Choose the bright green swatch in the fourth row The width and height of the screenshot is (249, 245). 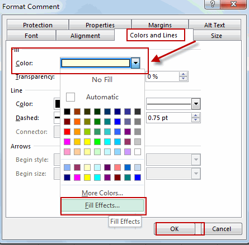[97, 142]
